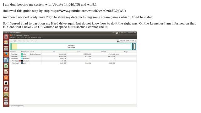Open System Settings from the launcher

pos(6,89)
